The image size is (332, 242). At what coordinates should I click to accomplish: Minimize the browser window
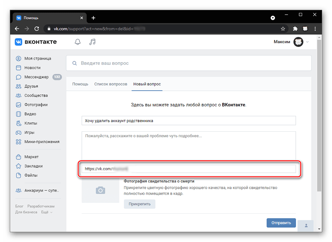286,15
